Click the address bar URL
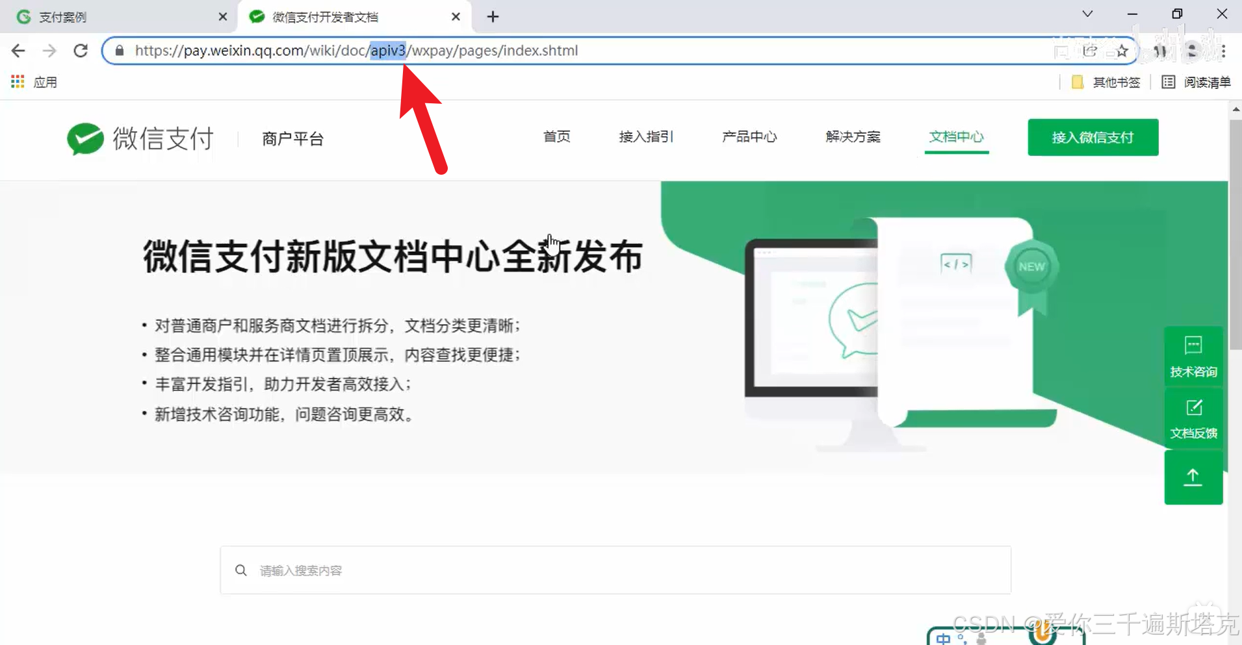Screen dimensions: 1242x645 (x=356, y=51)
